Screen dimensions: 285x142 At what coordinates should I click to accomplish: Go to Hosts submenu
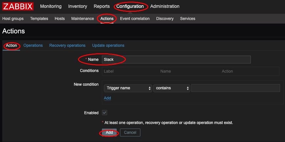click(59, 19)
